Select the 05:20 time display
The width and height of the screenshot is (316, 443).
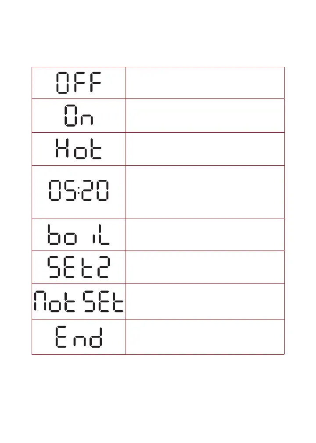[79, 190]
